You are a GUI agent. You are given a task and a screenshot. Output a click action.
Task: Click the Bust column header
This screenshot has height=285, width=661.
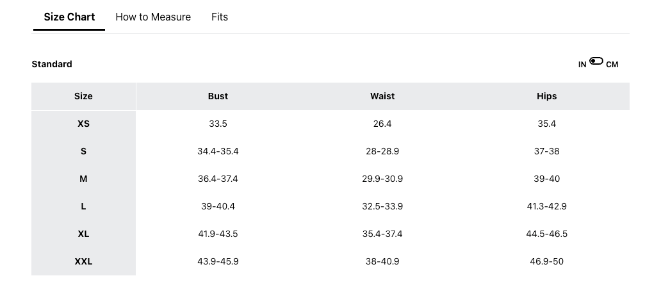point(218,96)
